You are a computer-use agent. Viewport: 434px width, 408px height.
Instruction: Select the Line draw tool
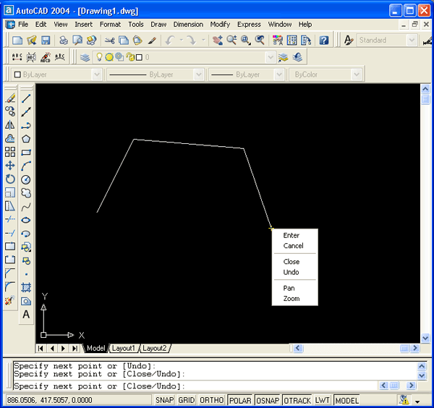coord(26,98)
